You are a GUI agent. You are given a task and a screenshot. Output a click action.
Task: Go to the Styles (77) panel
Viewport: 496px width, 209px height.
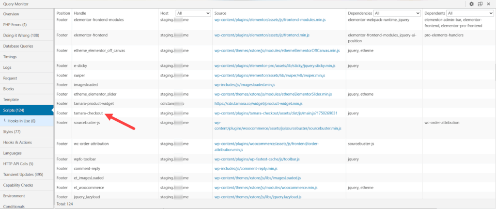click(x=12, y=131)
